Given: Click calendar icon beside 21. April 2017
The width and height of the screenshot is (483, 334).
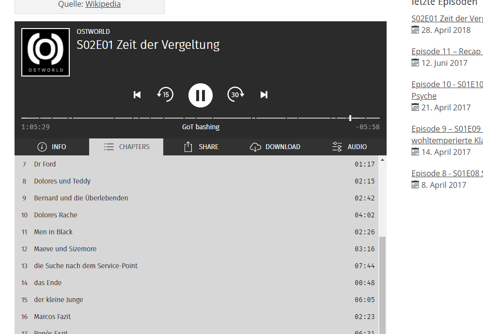Looking at the screenshot, I should (415, 107).
